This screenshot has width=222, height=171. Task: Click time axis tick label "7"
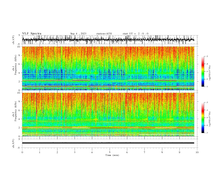pyautogui.click(x=145, y=152)
